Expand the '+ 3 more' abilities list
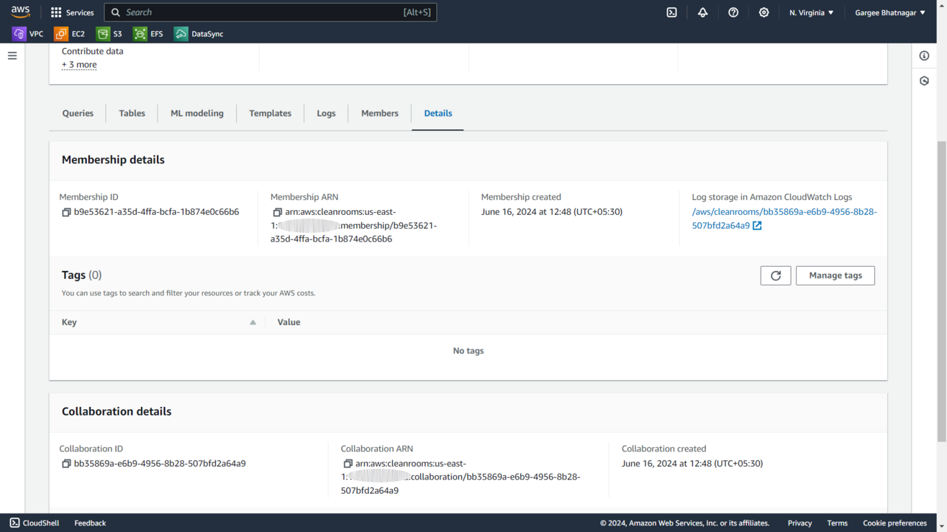Viewport: 947px width, 532px height. (x=79, y=65)
